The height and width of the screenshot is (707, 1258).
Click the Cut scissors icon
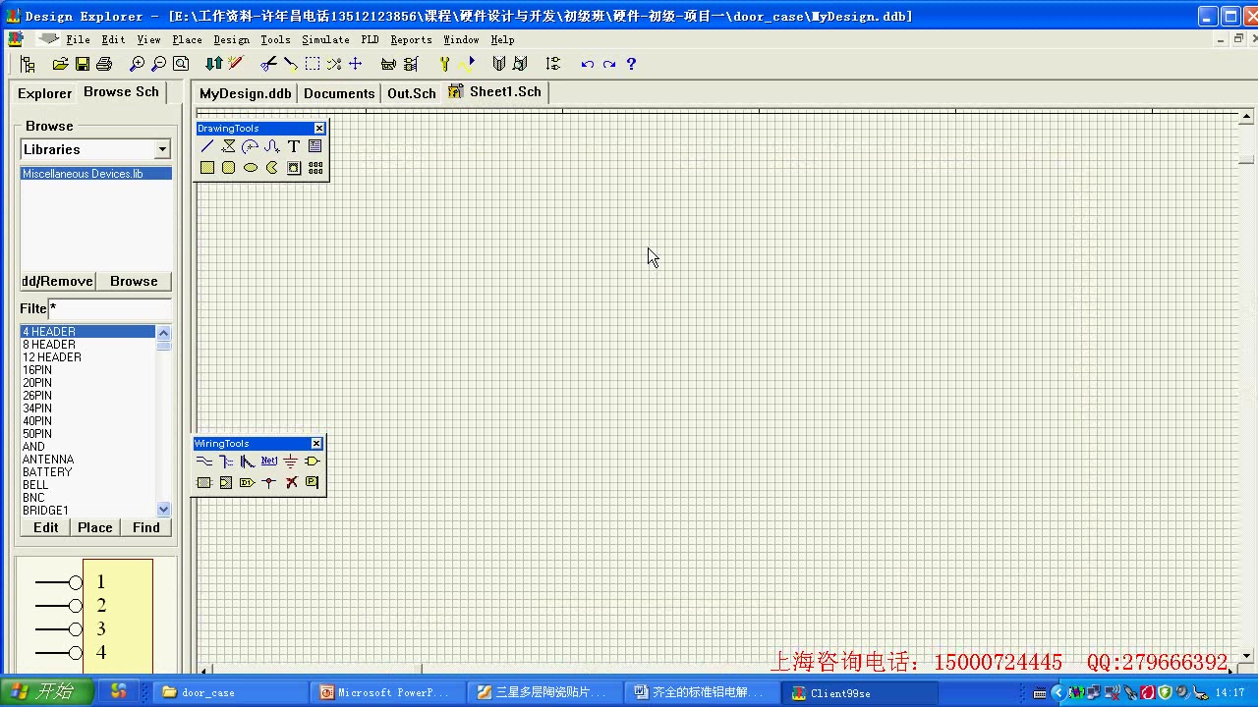(x=268, y=64)
